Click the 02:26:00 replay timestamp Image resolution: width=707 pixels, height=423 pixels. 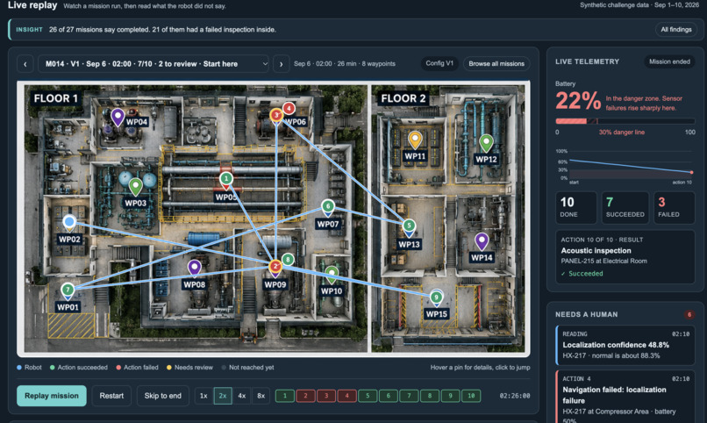pos(515,396)
